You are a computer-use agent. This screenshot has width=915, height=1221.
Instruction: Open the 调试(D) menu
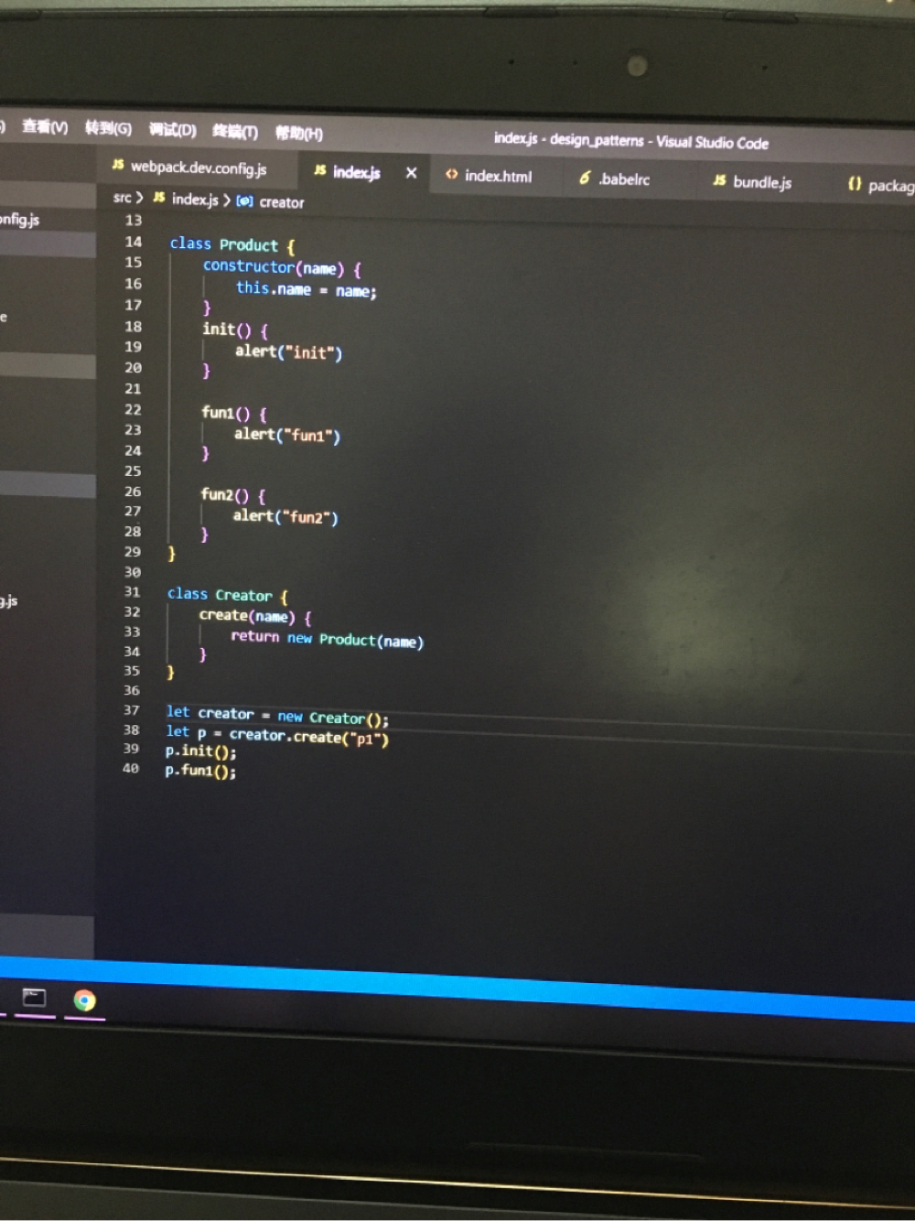click(172, 130)
